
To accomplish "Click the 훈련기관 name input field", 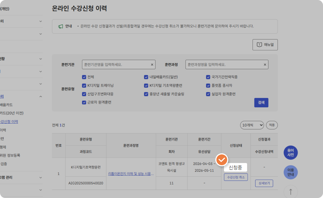I will point(116,65).
